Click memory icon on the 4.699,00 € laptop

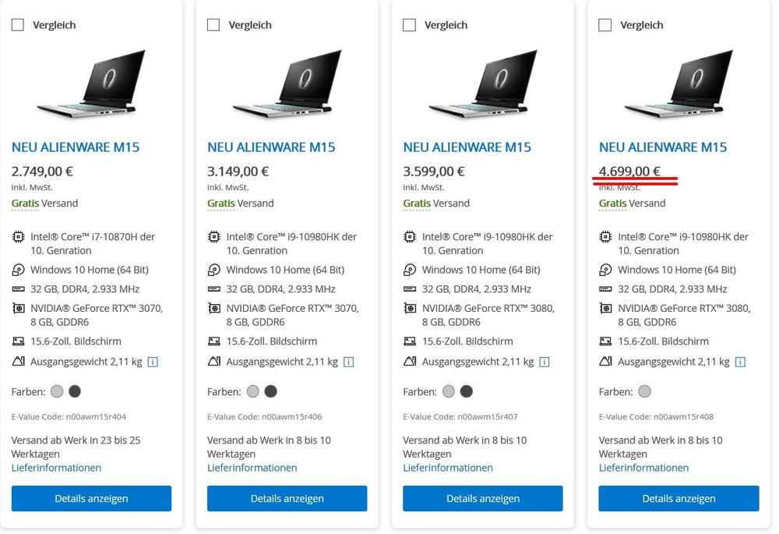click(x=605, y=289)
